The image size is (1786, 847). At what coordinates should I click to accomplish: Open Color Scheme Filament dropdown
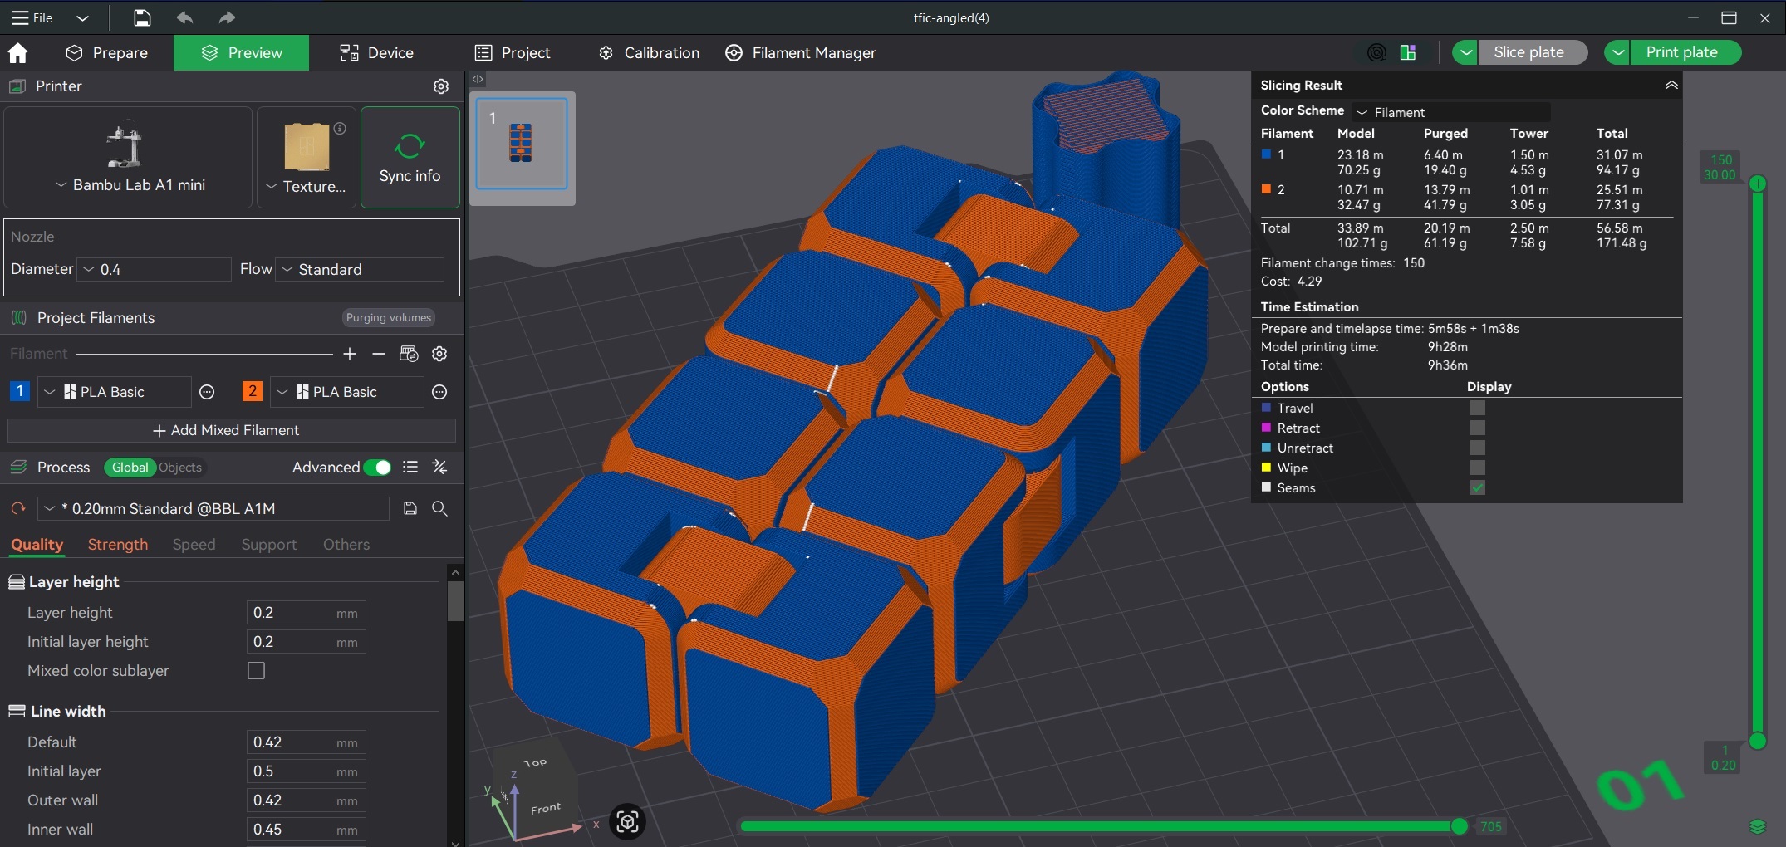[x=1450, y=112]
